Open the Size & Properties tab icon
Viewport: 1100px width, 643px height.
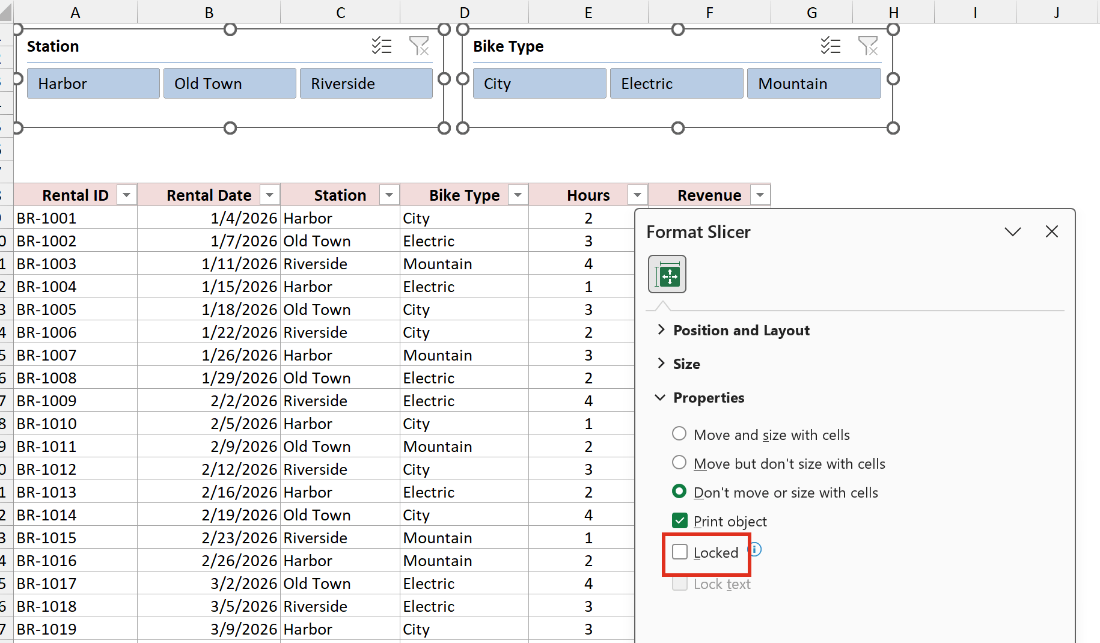point(667,274)
